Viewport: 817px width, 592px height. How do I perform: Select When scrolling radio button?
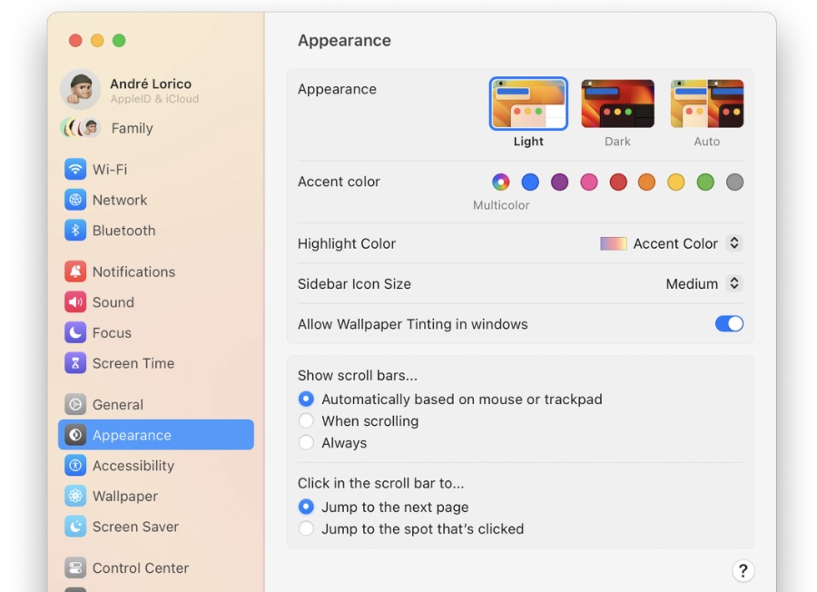click(307, 420)
